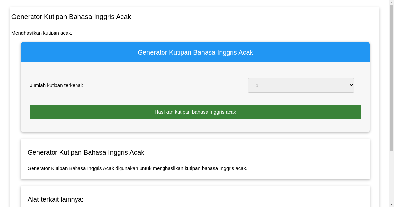
Task: Click the 'Jumlah kutipan terkenal:' label
Action: click(x=56, y=85)
